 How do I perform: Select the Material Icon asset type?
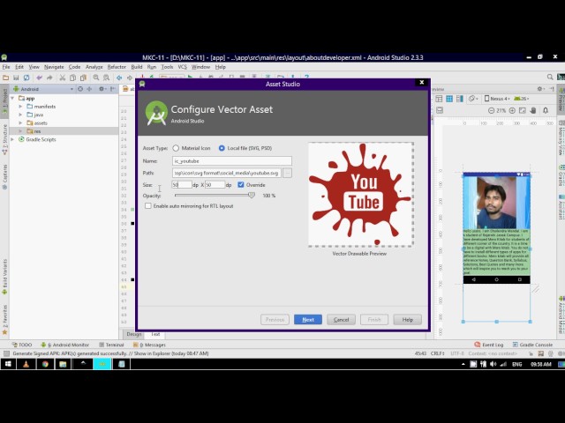[x=176, y=148]
